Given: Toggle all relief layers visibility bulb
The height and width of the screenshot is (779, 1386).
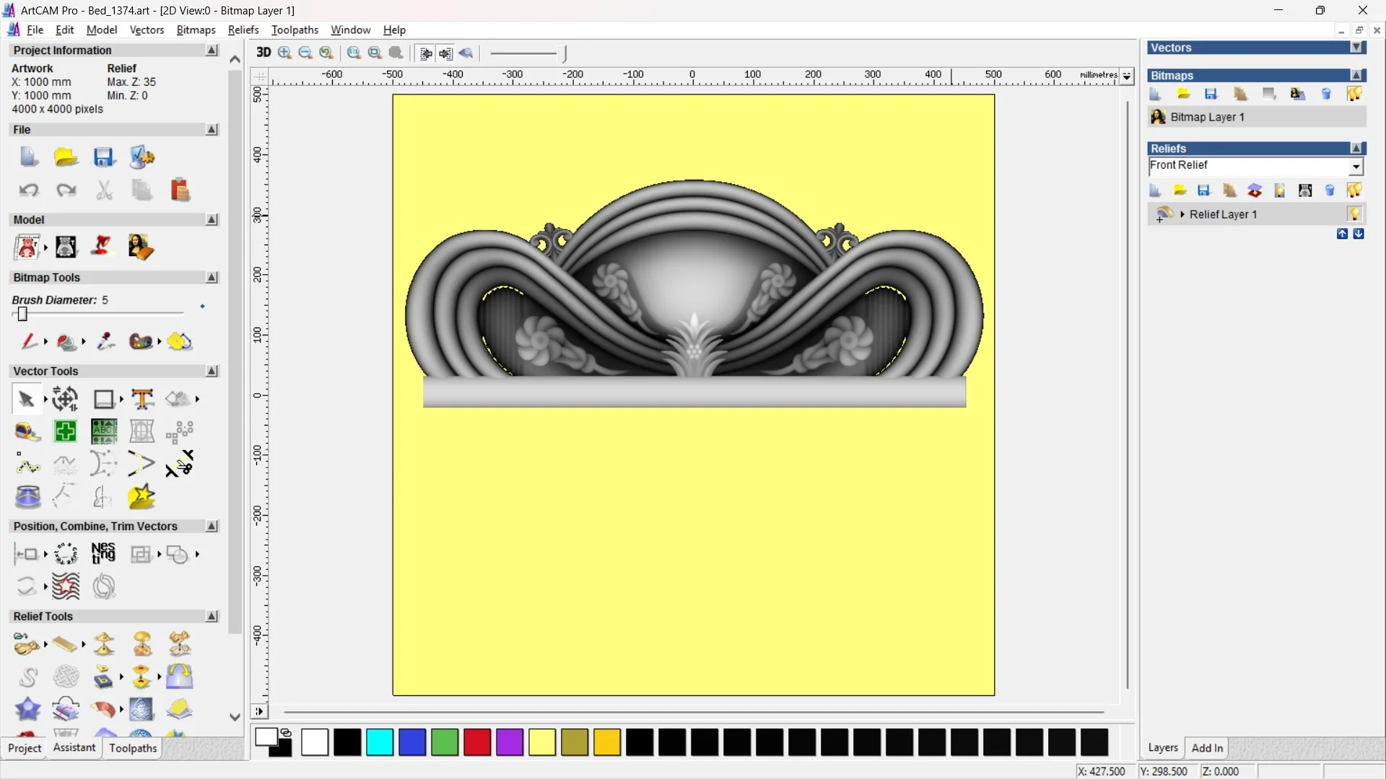Looking at the screenshot, I should point(1354,190).
